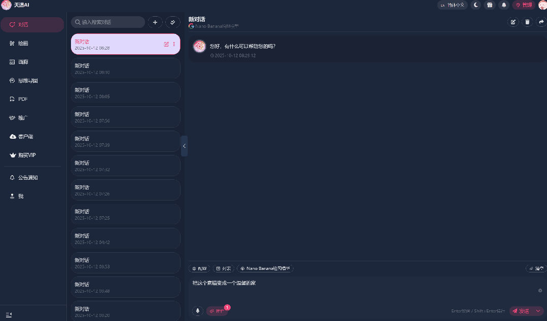The image size is (547, 321).
Task: Collapse the left sidebar using bottom icon
Action: pyautogui.click(x=9, y=315)
